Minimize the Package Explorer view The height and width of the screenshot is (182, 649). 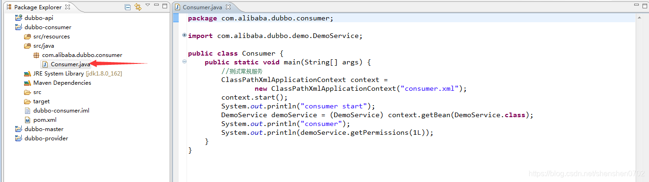(x=156, y=6)
